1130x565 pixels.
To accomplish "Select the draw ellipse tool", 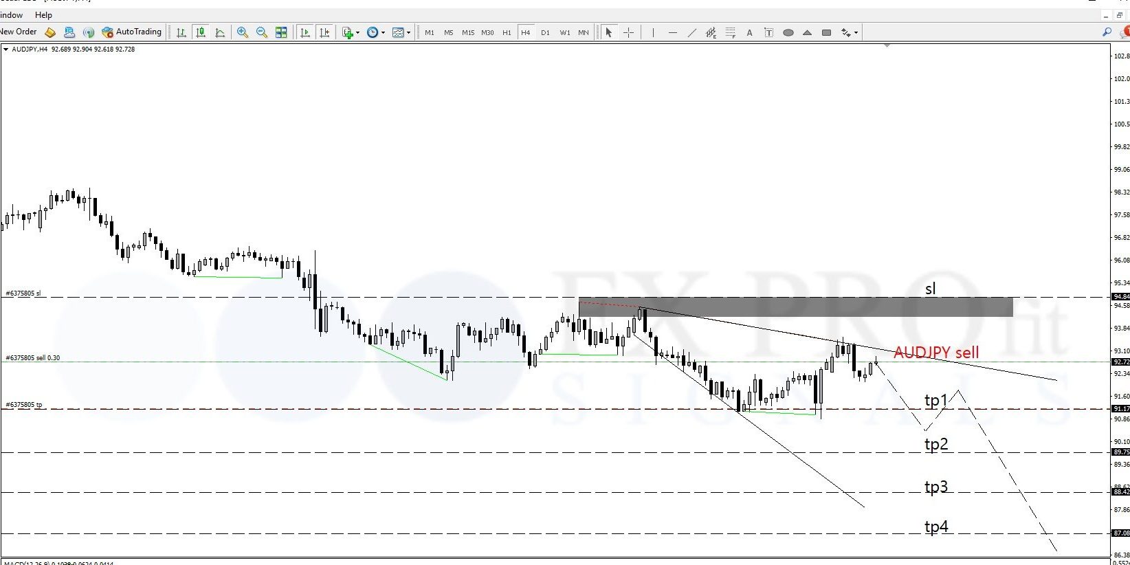I will pyautogui.click(x=788, y=32).
